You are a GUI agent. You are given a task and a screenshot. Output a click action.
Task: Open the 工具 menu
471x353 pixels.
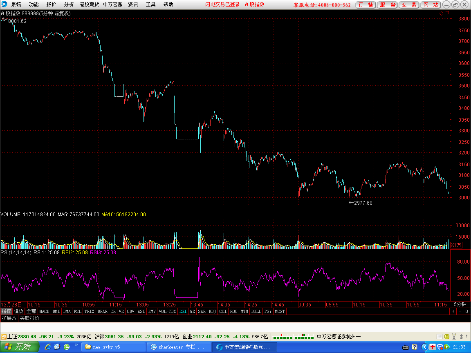[x=150, y=4]
